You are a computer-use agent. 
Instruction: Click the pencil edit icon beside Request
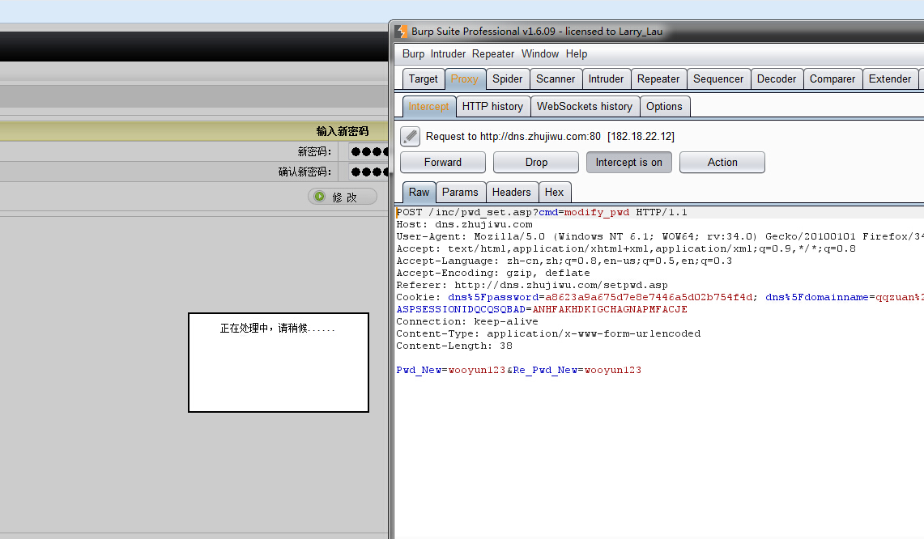point(410,136)
